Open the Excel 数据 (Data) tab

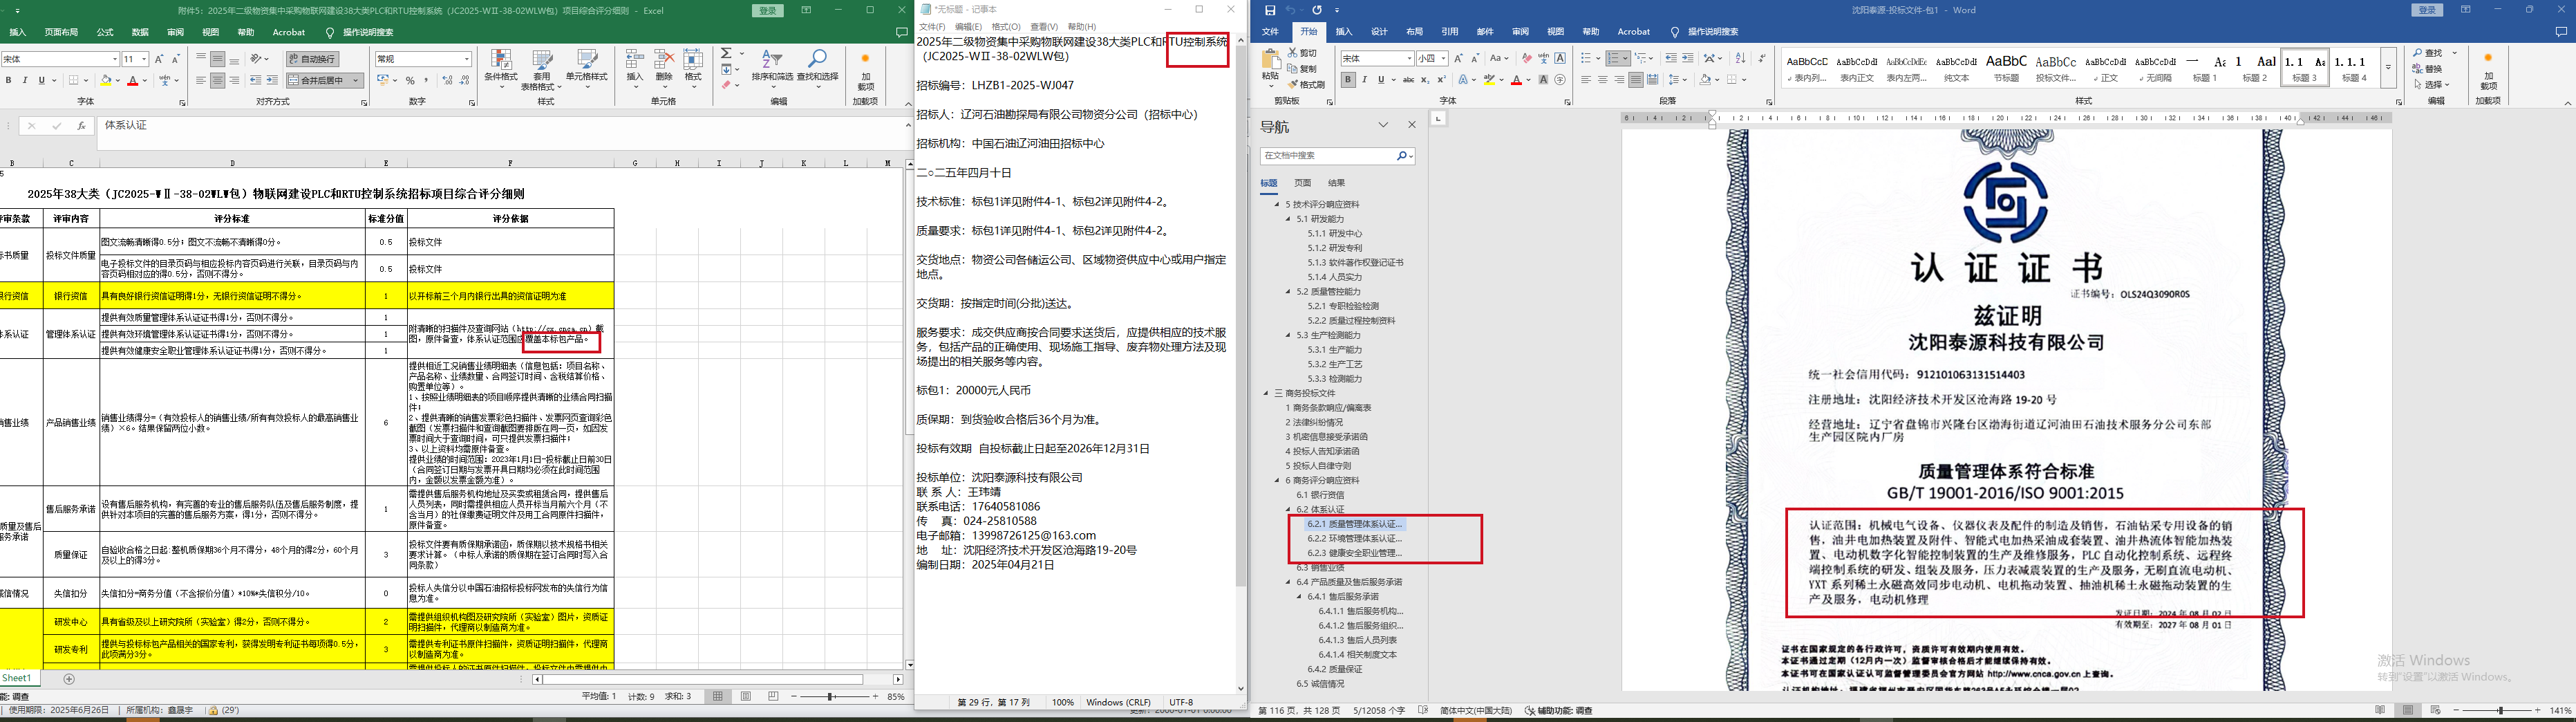pyautogui.click(x=140, y=32)
